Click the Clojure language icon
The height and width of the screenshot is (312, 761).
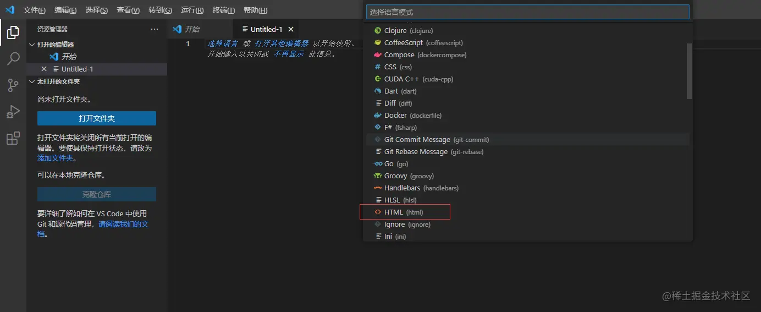pos(378,31)
